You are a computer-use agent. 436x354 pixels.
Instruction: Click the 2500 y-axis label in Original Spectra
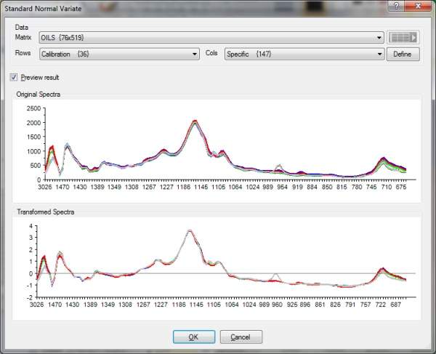click(31, 108)
